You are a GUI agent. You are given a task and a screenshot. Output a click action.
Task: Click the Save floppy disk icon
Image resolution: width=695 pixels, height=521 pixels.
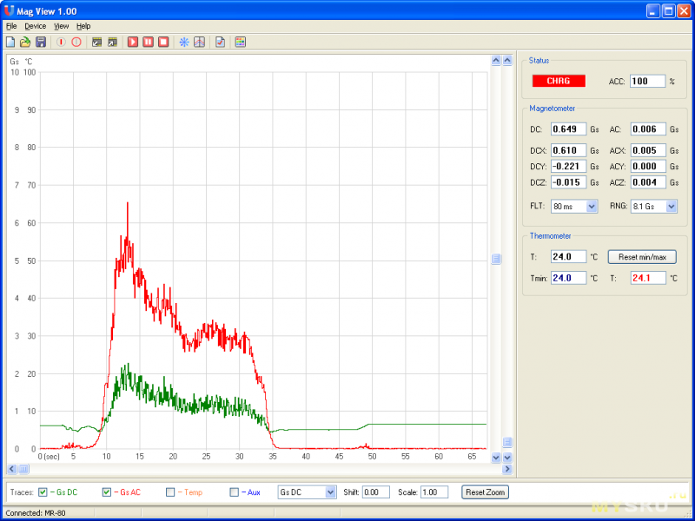pos(41,42)
